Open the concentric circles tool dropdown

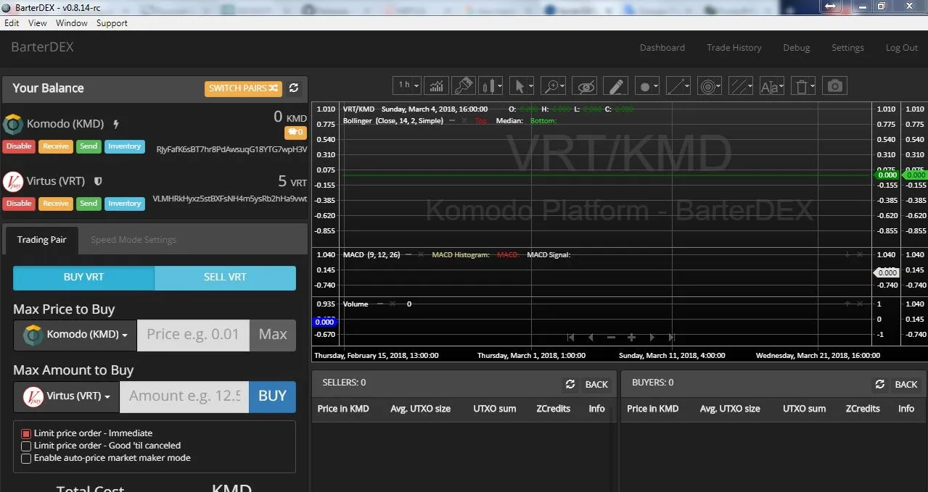[710, 86]
